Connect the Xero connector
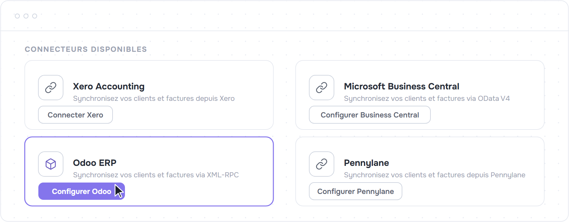The width and height of the screenshot is (569, 222). point(75,115)
